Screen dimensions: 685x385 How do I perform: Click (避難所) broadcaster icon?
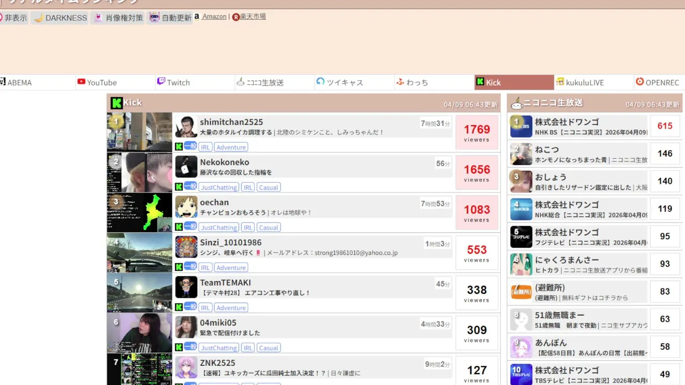pos(521,292)
